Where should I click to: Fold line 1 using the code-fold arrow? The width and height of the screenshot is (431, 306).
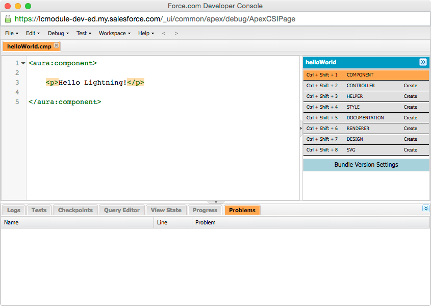click(23, 63)
